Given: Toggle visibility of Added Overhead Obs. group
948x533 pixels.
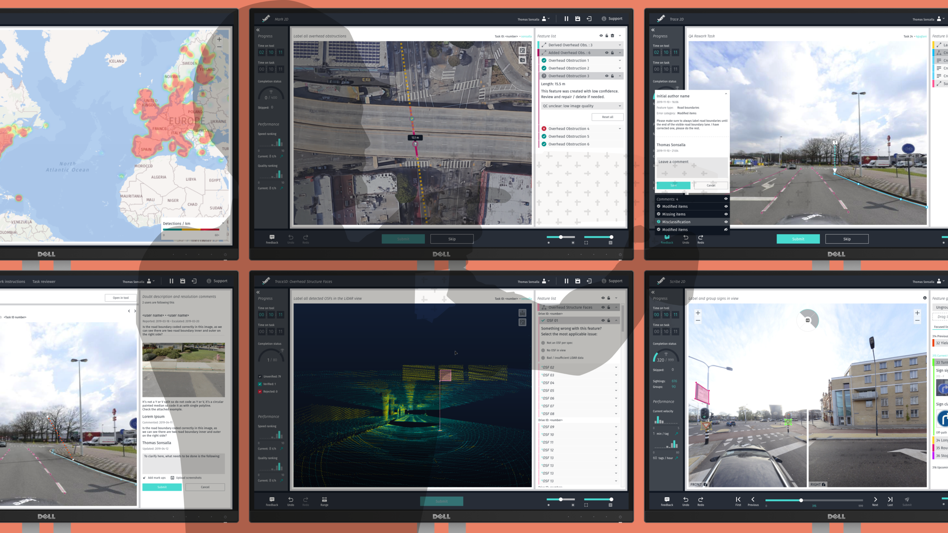Looking at the screenshot, I should [606, 53].
